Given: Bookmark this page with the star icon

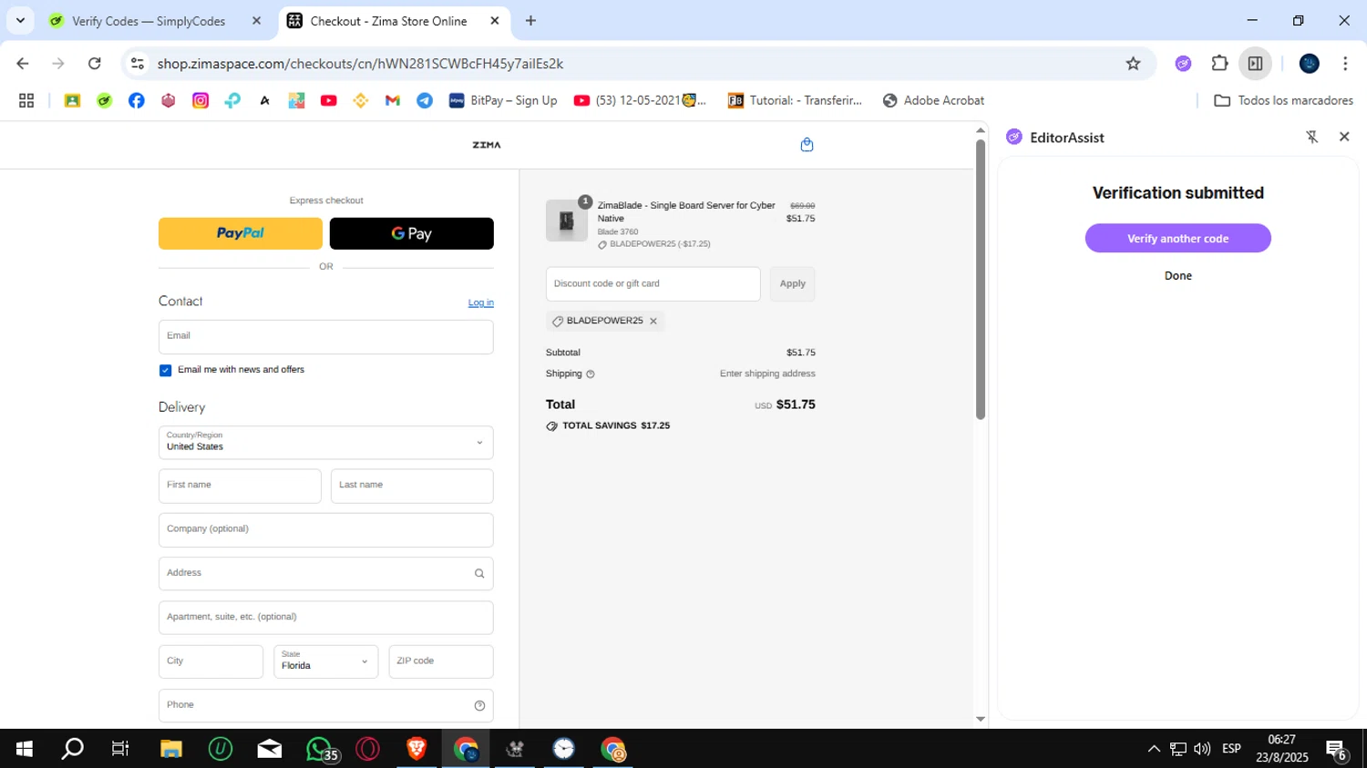Looking at the screenshot, I should point(1133,64).
